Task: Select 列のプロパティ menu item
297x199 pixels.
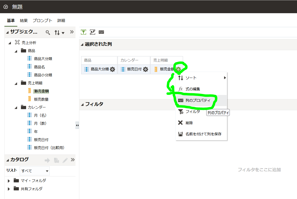Action: click(x=201, y=100)
